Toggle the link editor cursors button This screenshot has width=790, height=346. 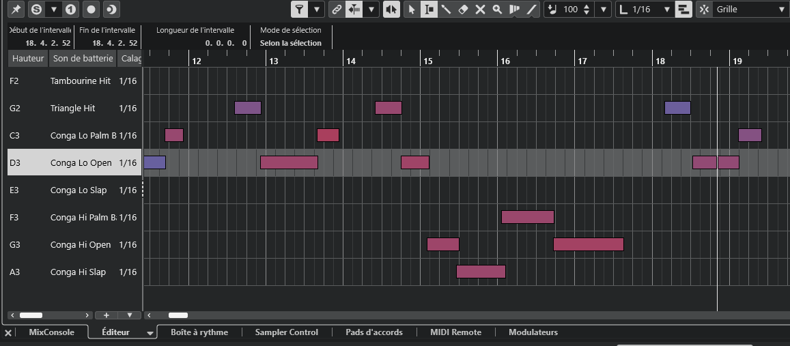336,10
